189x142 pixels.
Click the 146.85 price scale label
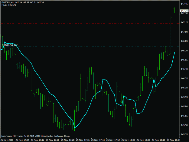click(x=184, y=41)
